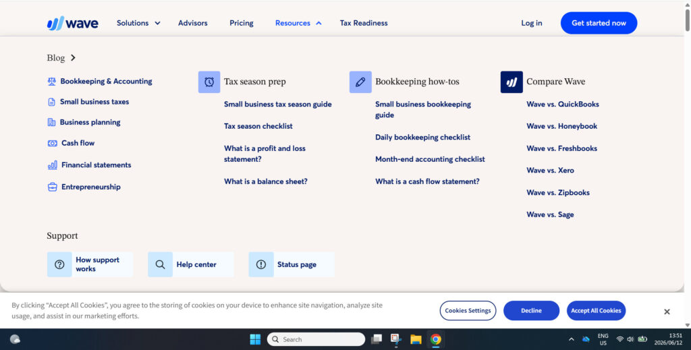The width and height of the screenshot is (691, 350).
Task: Click the exclamation Status page icon
Action: pos(261,264)
